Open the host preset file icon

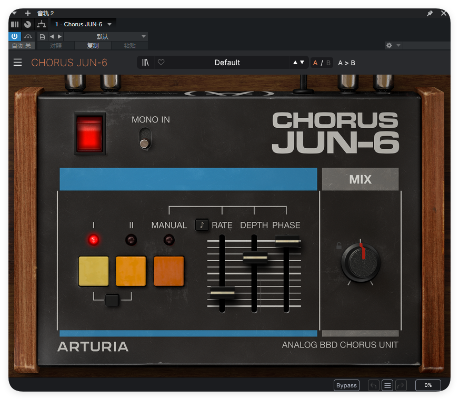[42, 37]
